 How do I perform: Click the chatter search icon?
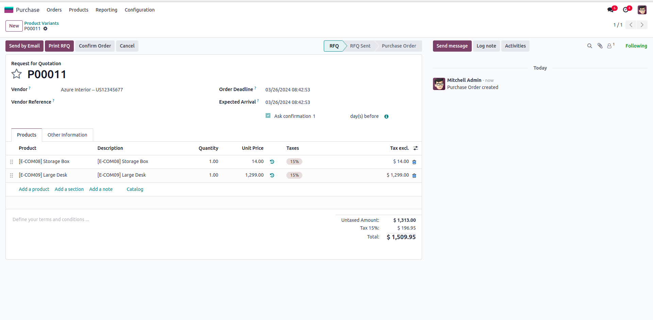click(x=590, y=46)
